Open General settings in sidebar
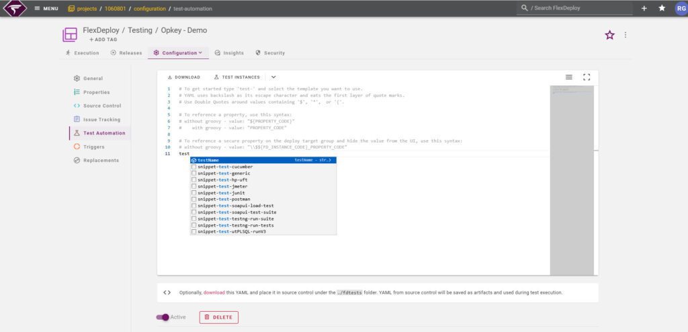Image resolution: width=688 pixels, height=332 pixels. pyautogui.click(x=88, y=79)
